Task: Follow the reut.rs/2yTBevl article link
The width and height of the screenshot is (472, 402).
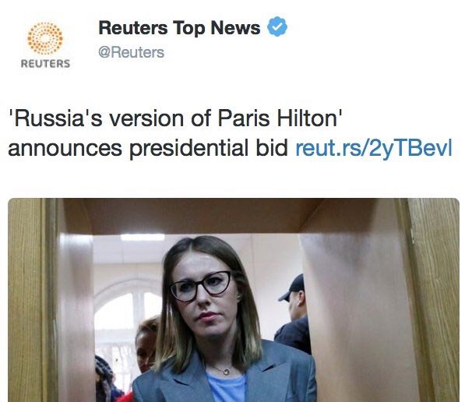Action: (x=374, y=148)
